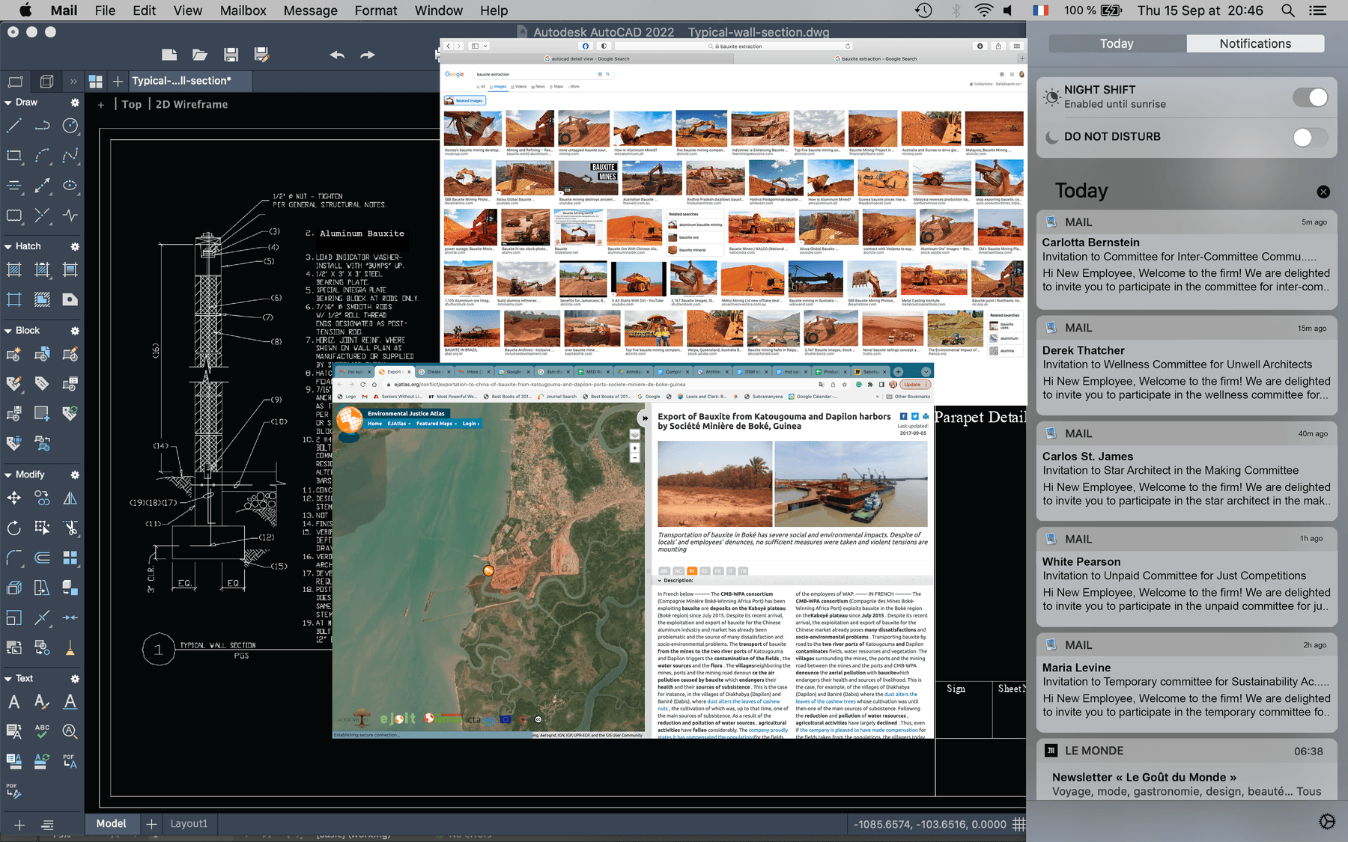Select the Circle draw tool
1348x842 pixels.
click(70, 126)
